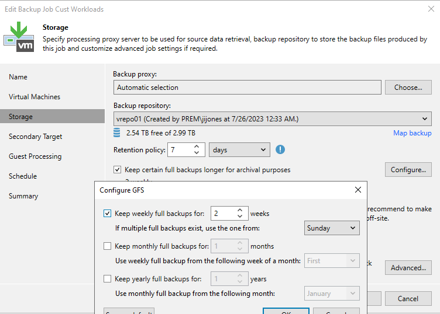The width and height of the screenshot is (440, 314).
Task: Click the free space database icon
Action: [x=117, y=133]
